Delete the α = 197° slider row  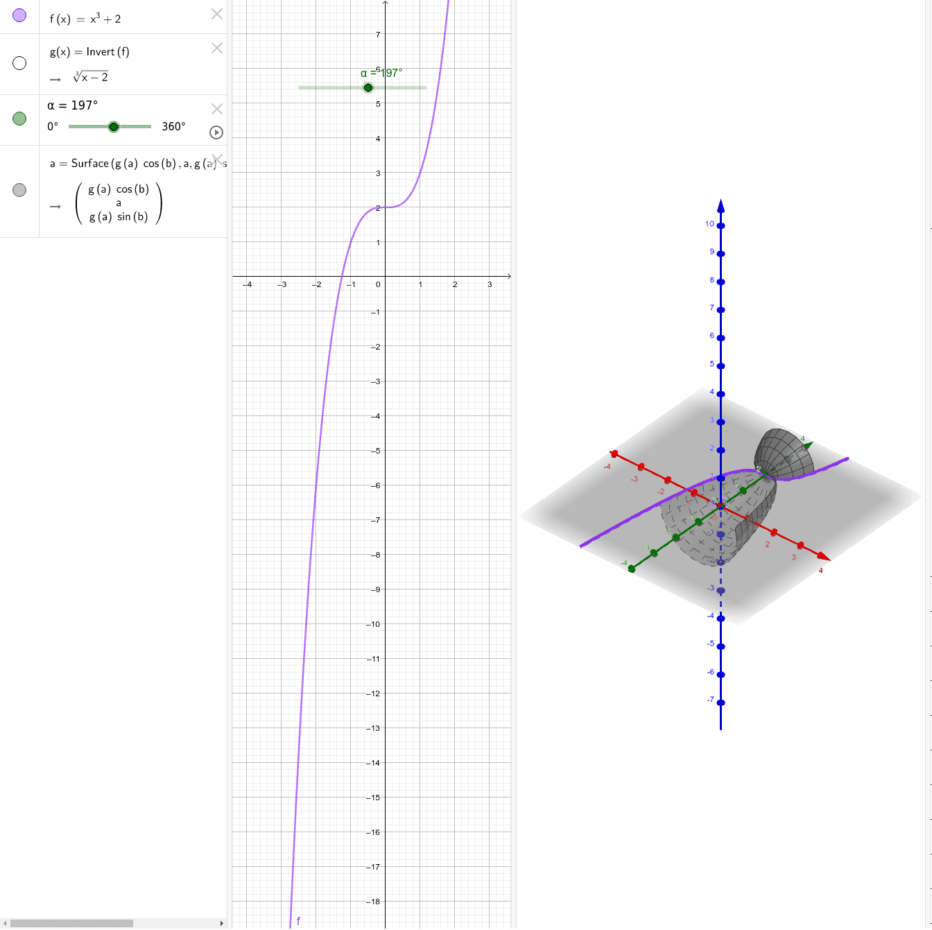coord(217,109)
